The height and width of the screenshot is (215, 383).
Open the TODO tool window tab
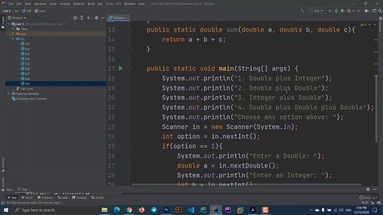tap(26, 198)
